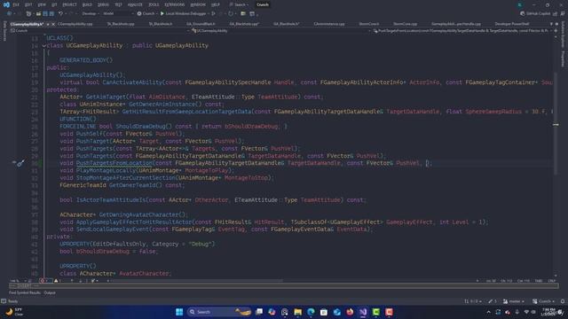
Task: Switch to the Developer PowerShell tab
Action: coord(512,24)
